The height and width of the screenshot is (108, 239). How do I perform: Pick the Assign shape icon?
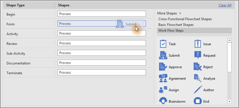pos(163,90)
